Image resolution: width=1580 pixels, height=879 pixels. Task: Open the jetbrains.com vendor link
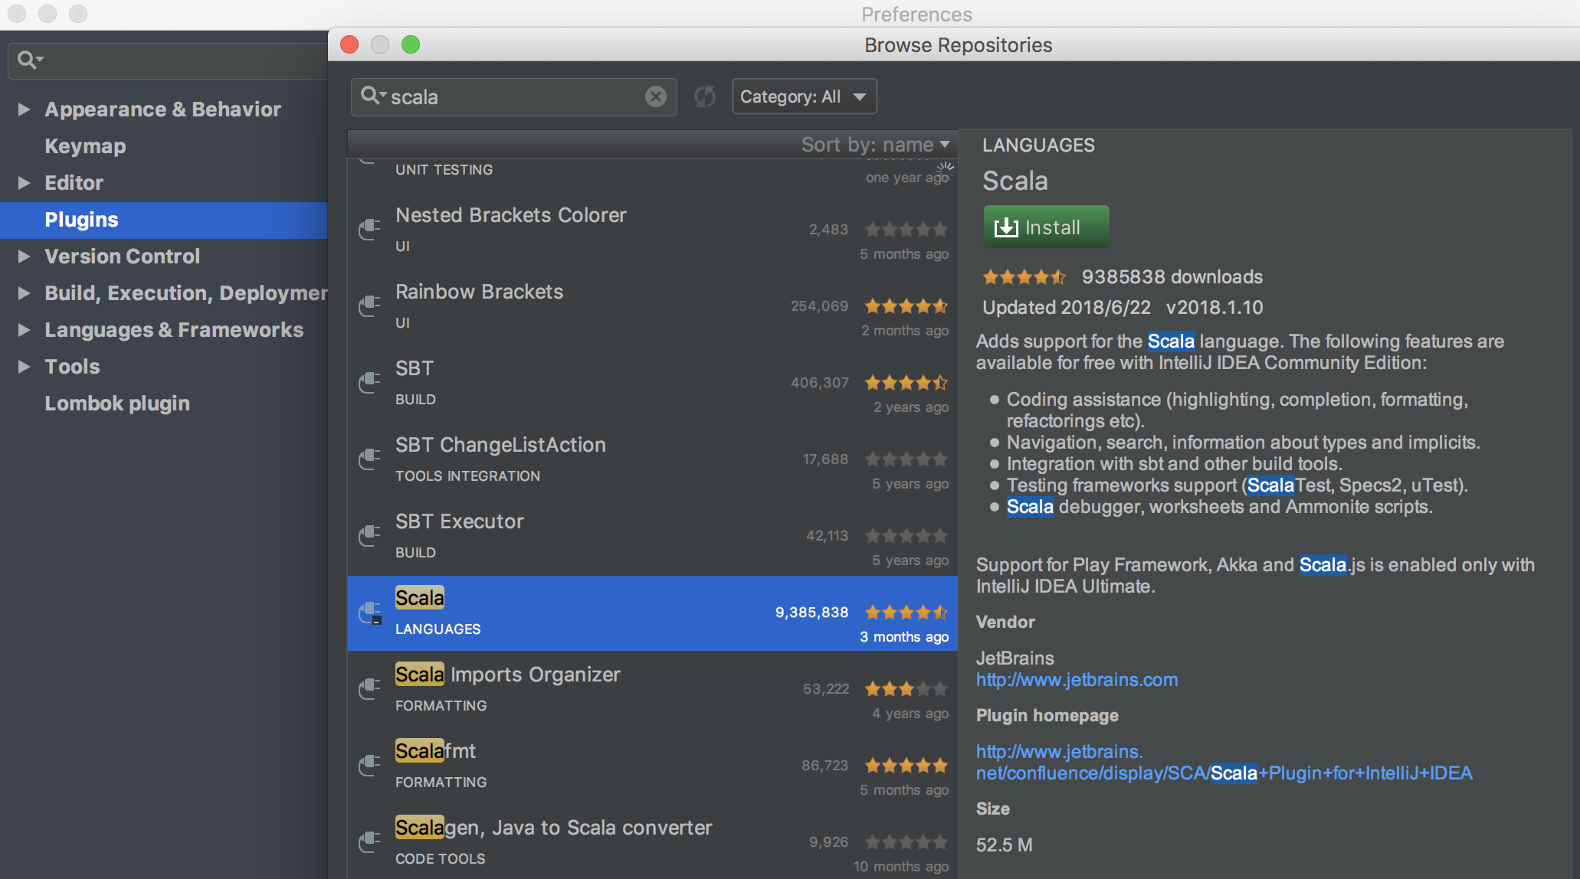click(1077, 680)
